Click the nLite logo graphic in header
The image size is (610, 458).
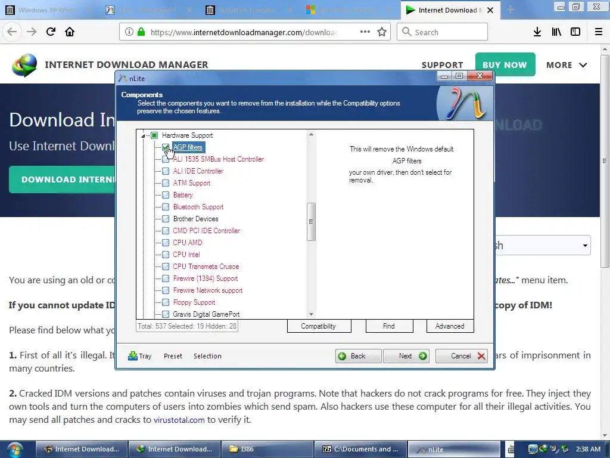tap(464, 103)
